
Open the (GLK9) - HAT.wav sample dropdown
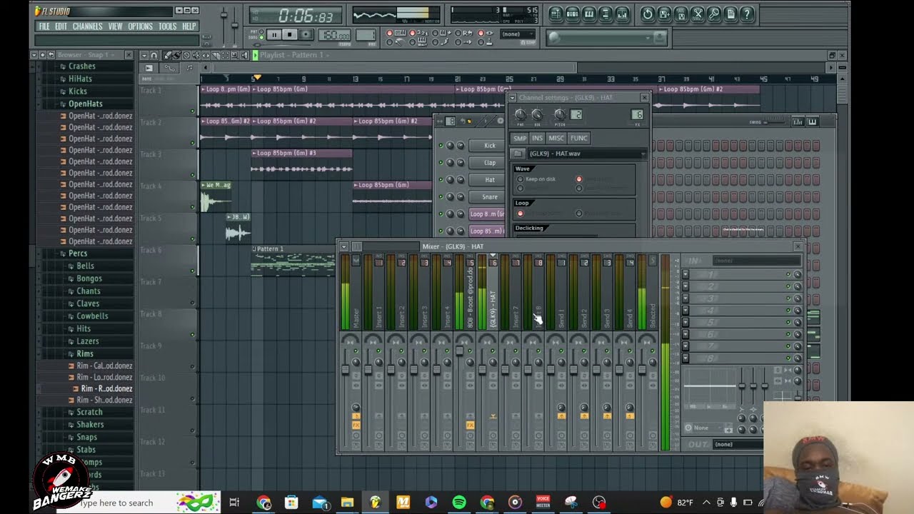tap(588, 153)
